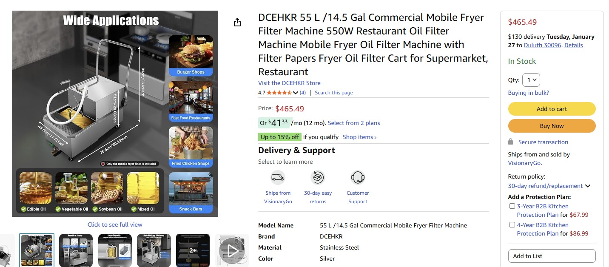Click the share icon beside product image
This screenshot has height=267, width=609.
pyautogui.click(x=237, y=23)
